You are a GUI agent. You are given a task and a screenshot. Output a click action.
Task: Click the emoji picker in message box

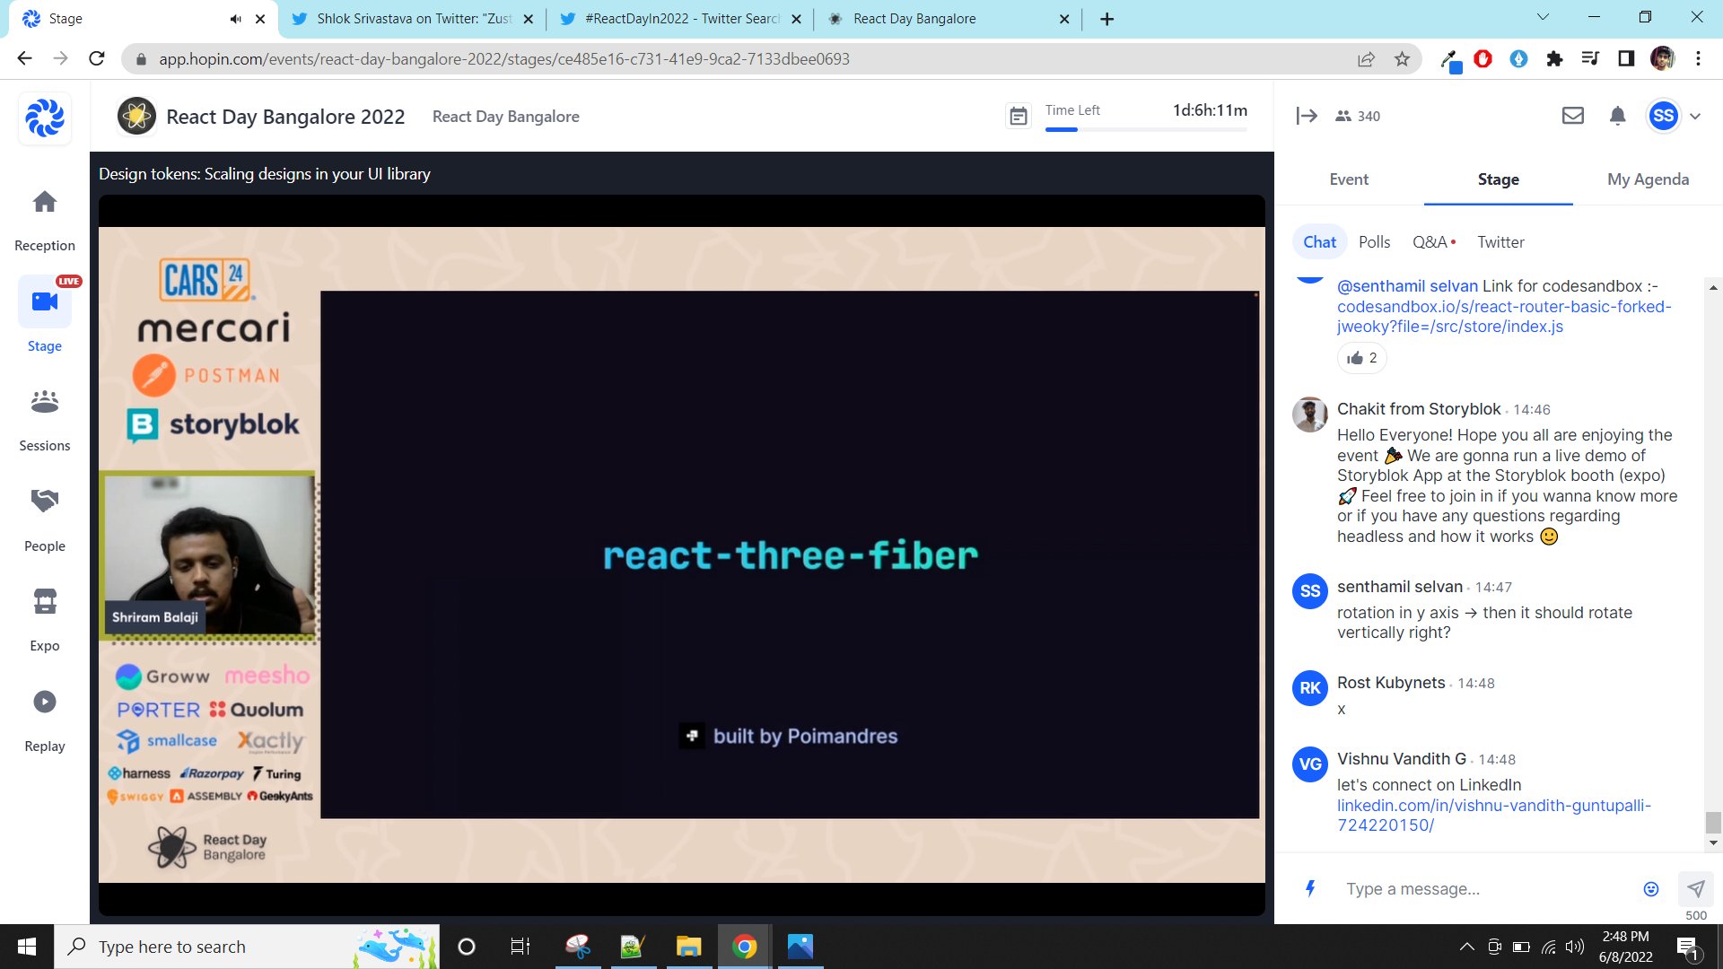(x=1650, y=889)
